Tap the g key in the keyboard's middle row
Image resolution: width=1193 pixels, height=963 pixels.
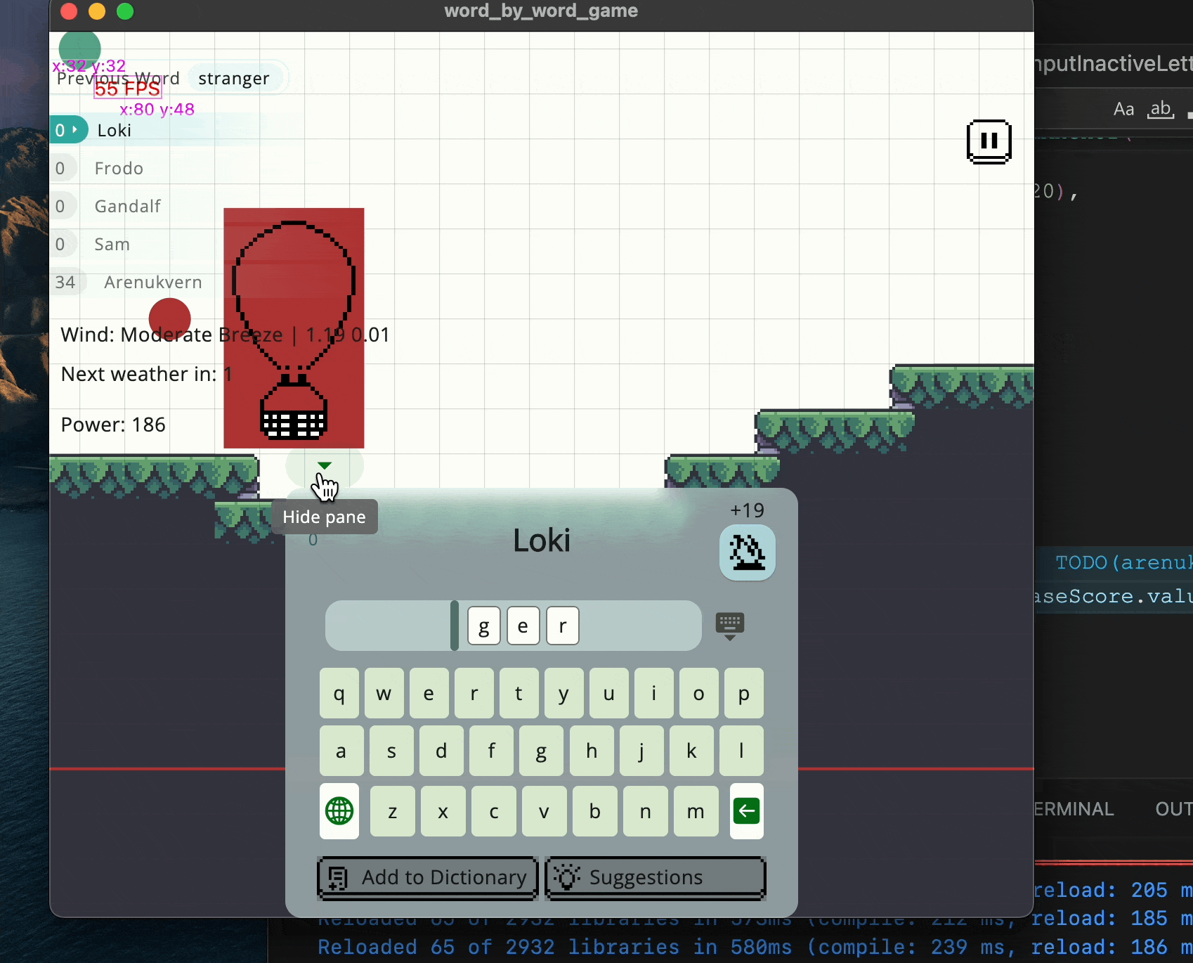coord(541,751)
